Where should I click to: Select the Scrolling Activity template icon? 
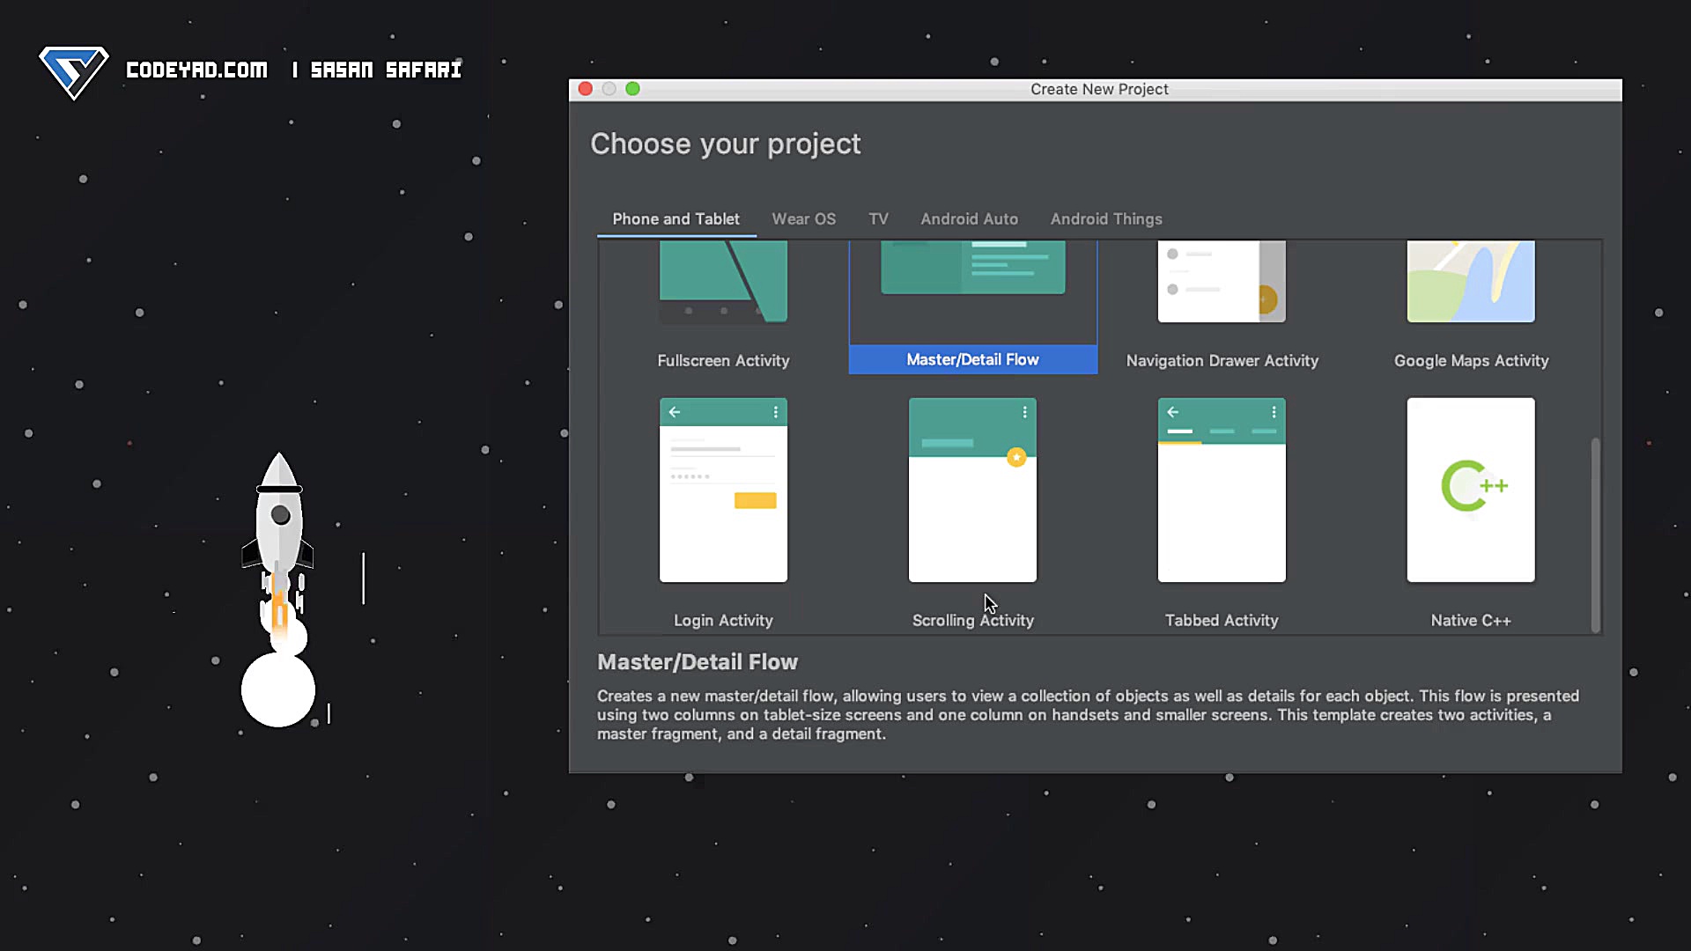(972, 490)
